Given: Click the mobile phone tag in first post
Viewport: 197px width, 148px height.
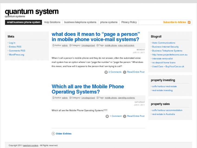Looking at the screenshot, I should [x=111, y=45].
